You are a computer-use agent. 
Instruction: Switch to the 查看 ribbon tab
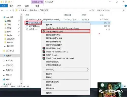27,6
